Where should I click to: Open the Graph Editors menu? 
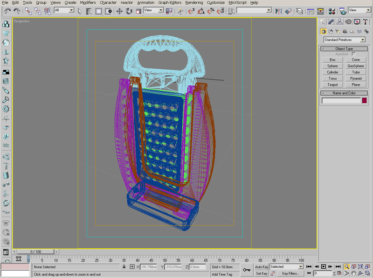point(170,3)
